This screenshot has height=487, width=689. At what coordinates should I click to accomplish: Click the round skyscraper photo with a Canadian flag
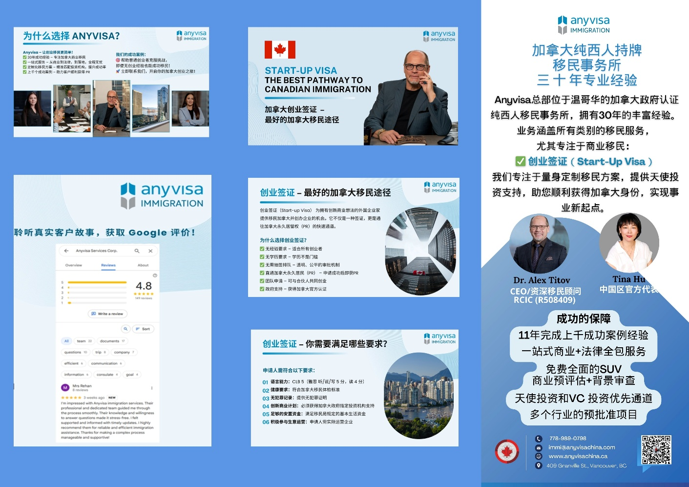click(x=420, y=252)
